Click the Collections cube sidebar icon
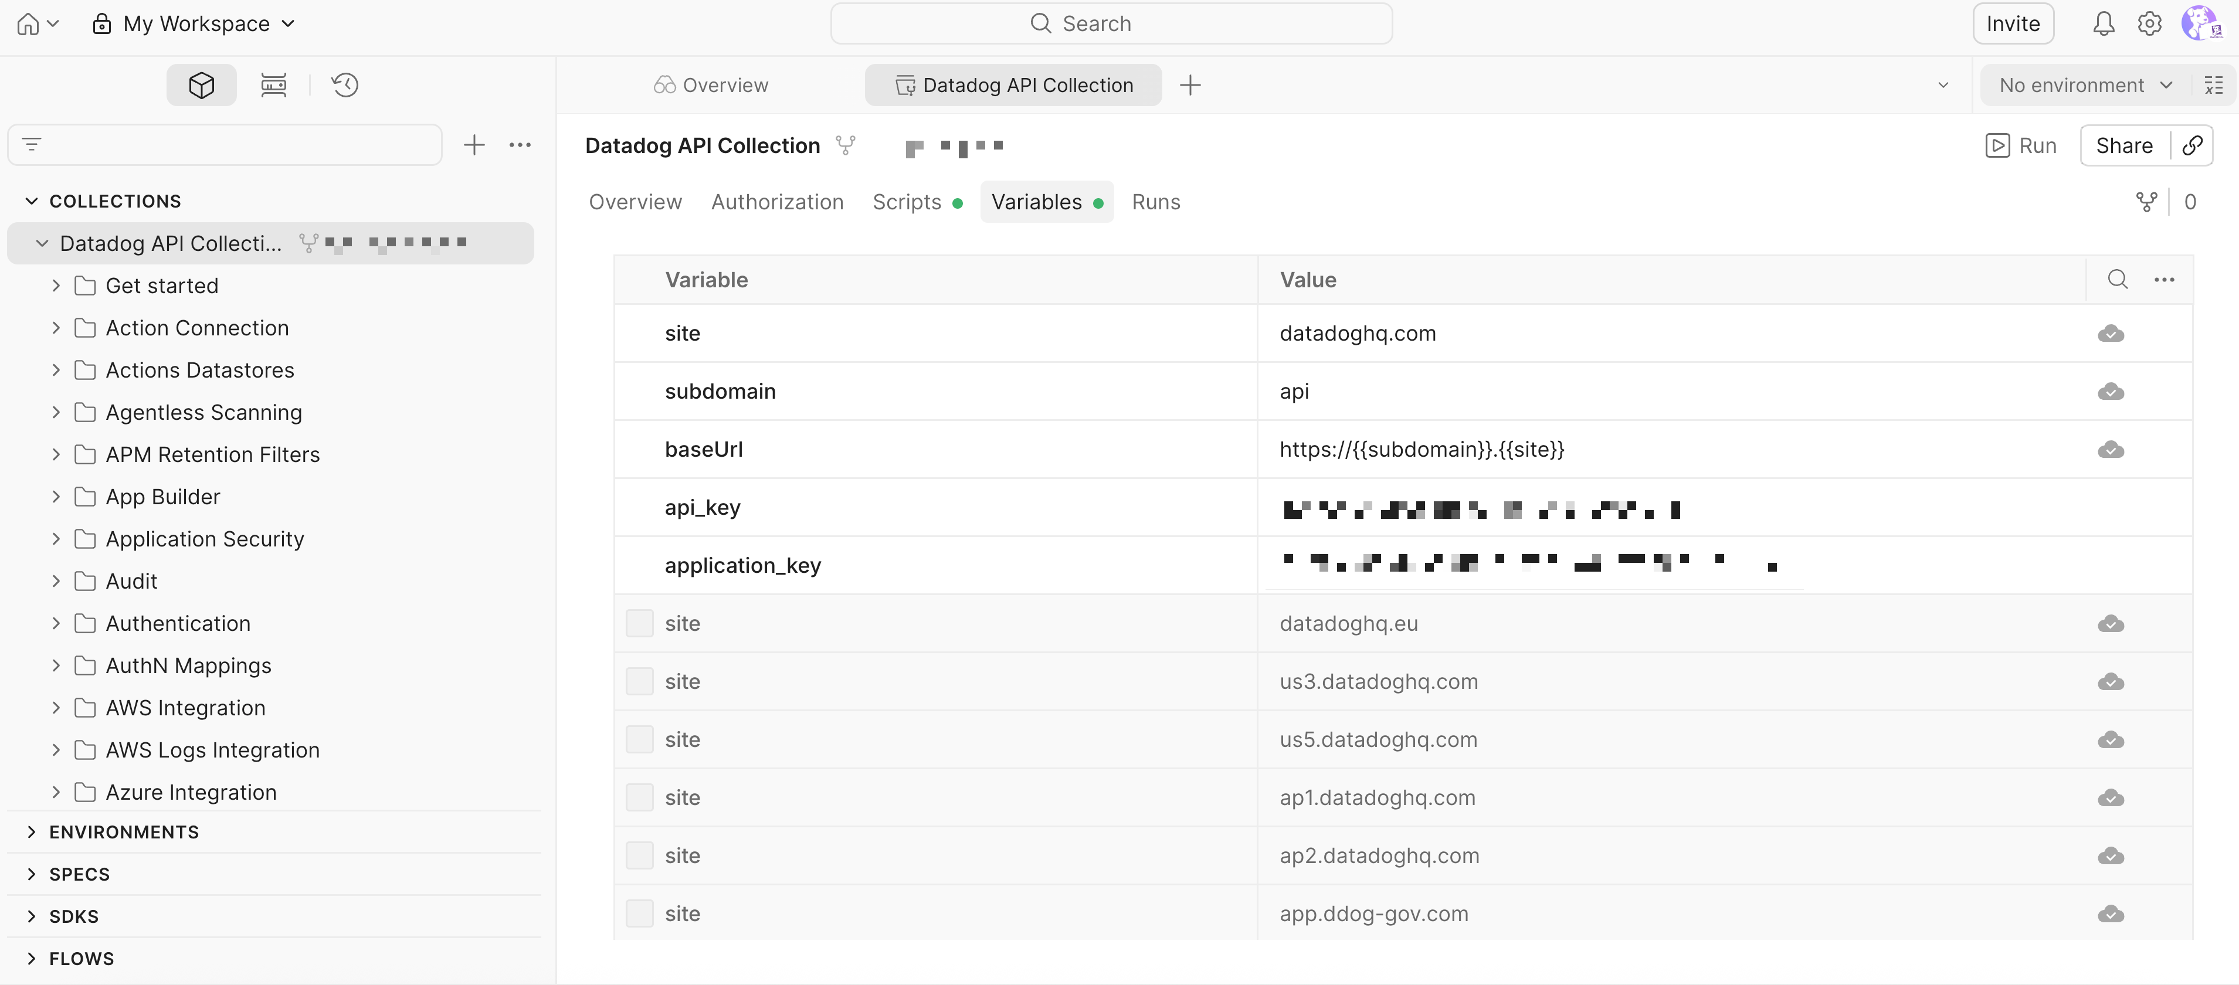Image resolution: width=2239 pixels, height=985 pixels. (202, 85)
